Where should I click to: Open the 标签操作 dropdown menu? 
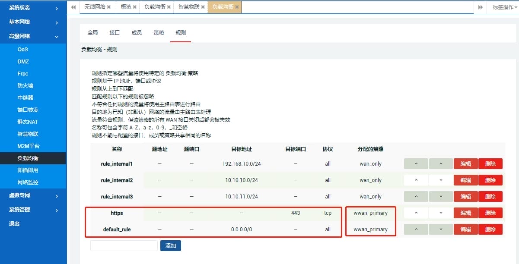coord(504,7)
